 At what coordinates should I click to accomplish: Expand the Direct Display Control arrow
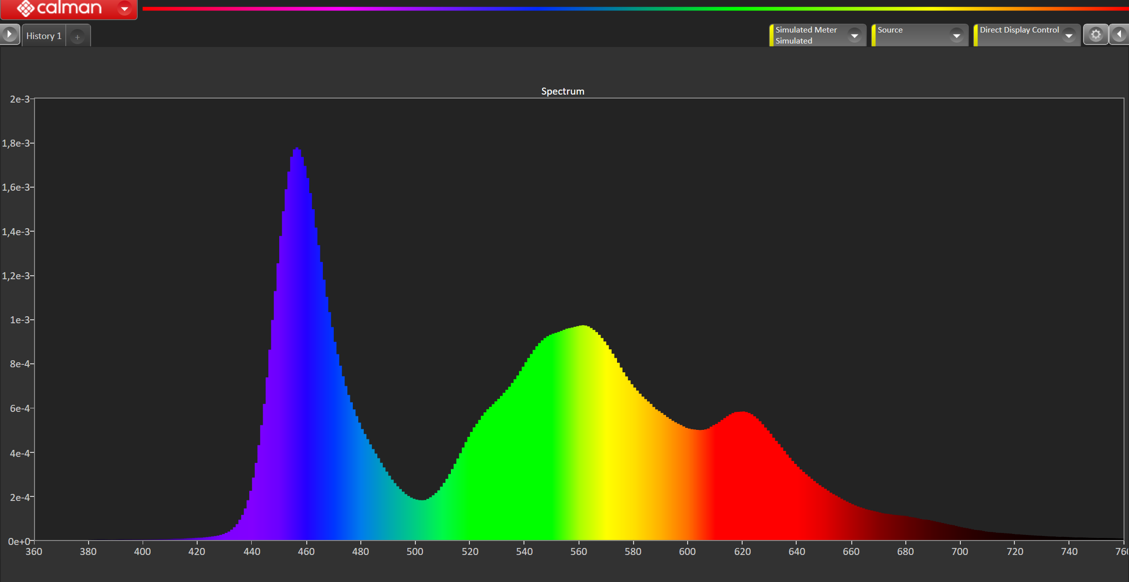coord(1068,36)
